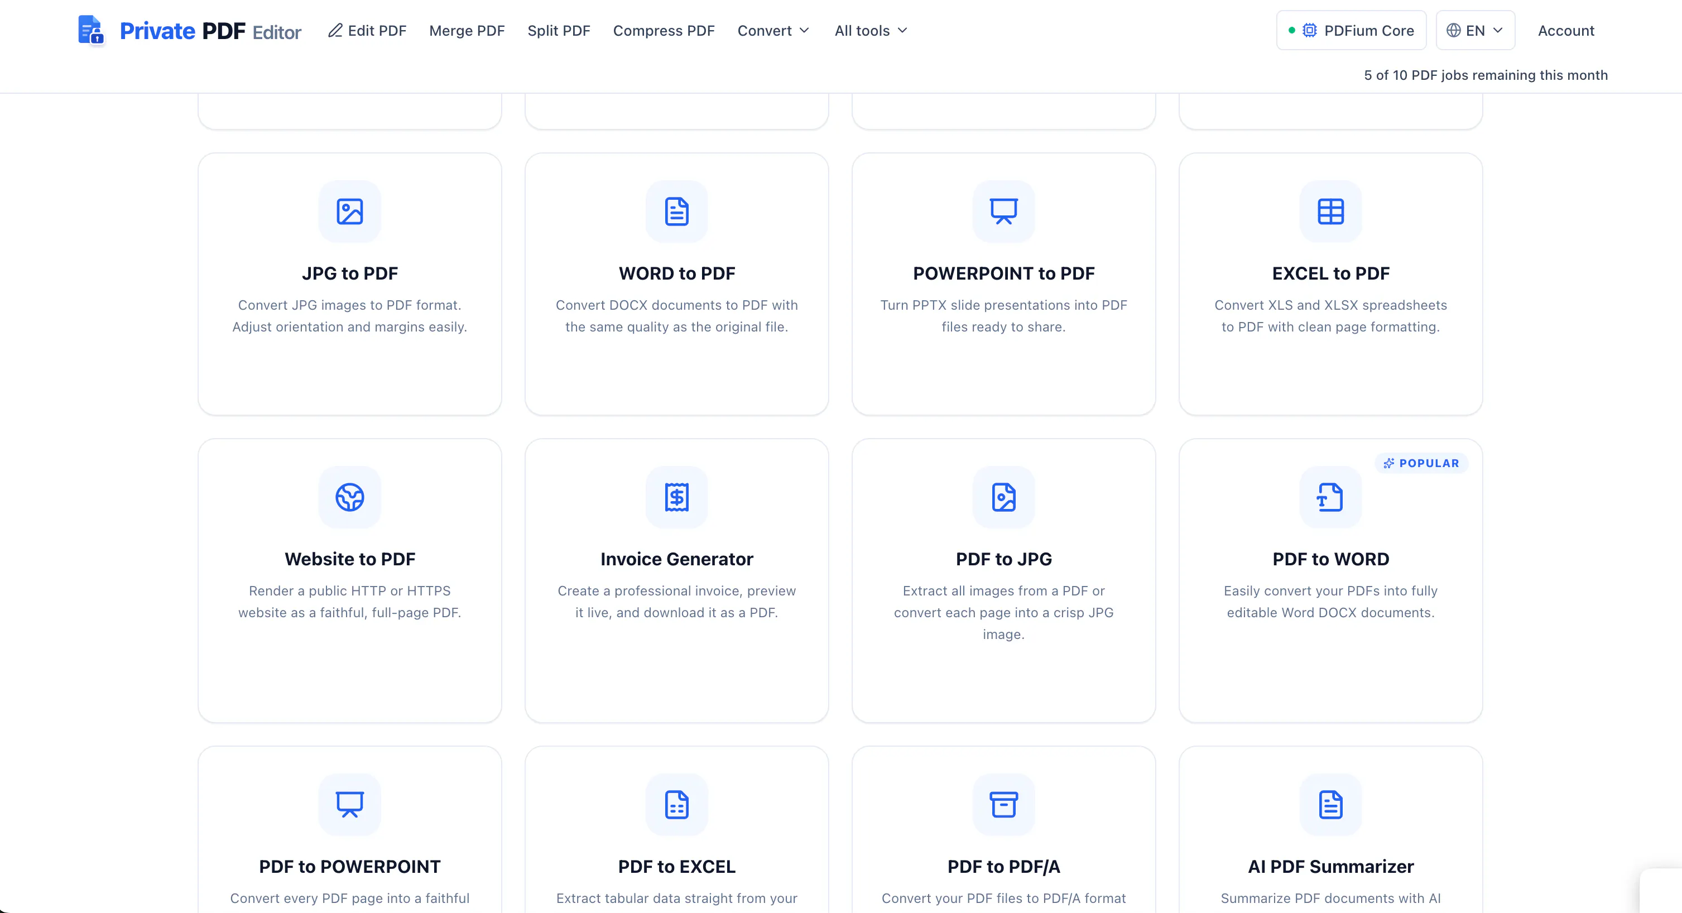Image resolution: width=1682 pixels, height=913 pixels.
Task: Click the AI PDF Summarizer document icon
Action: tap(1331, 805)
